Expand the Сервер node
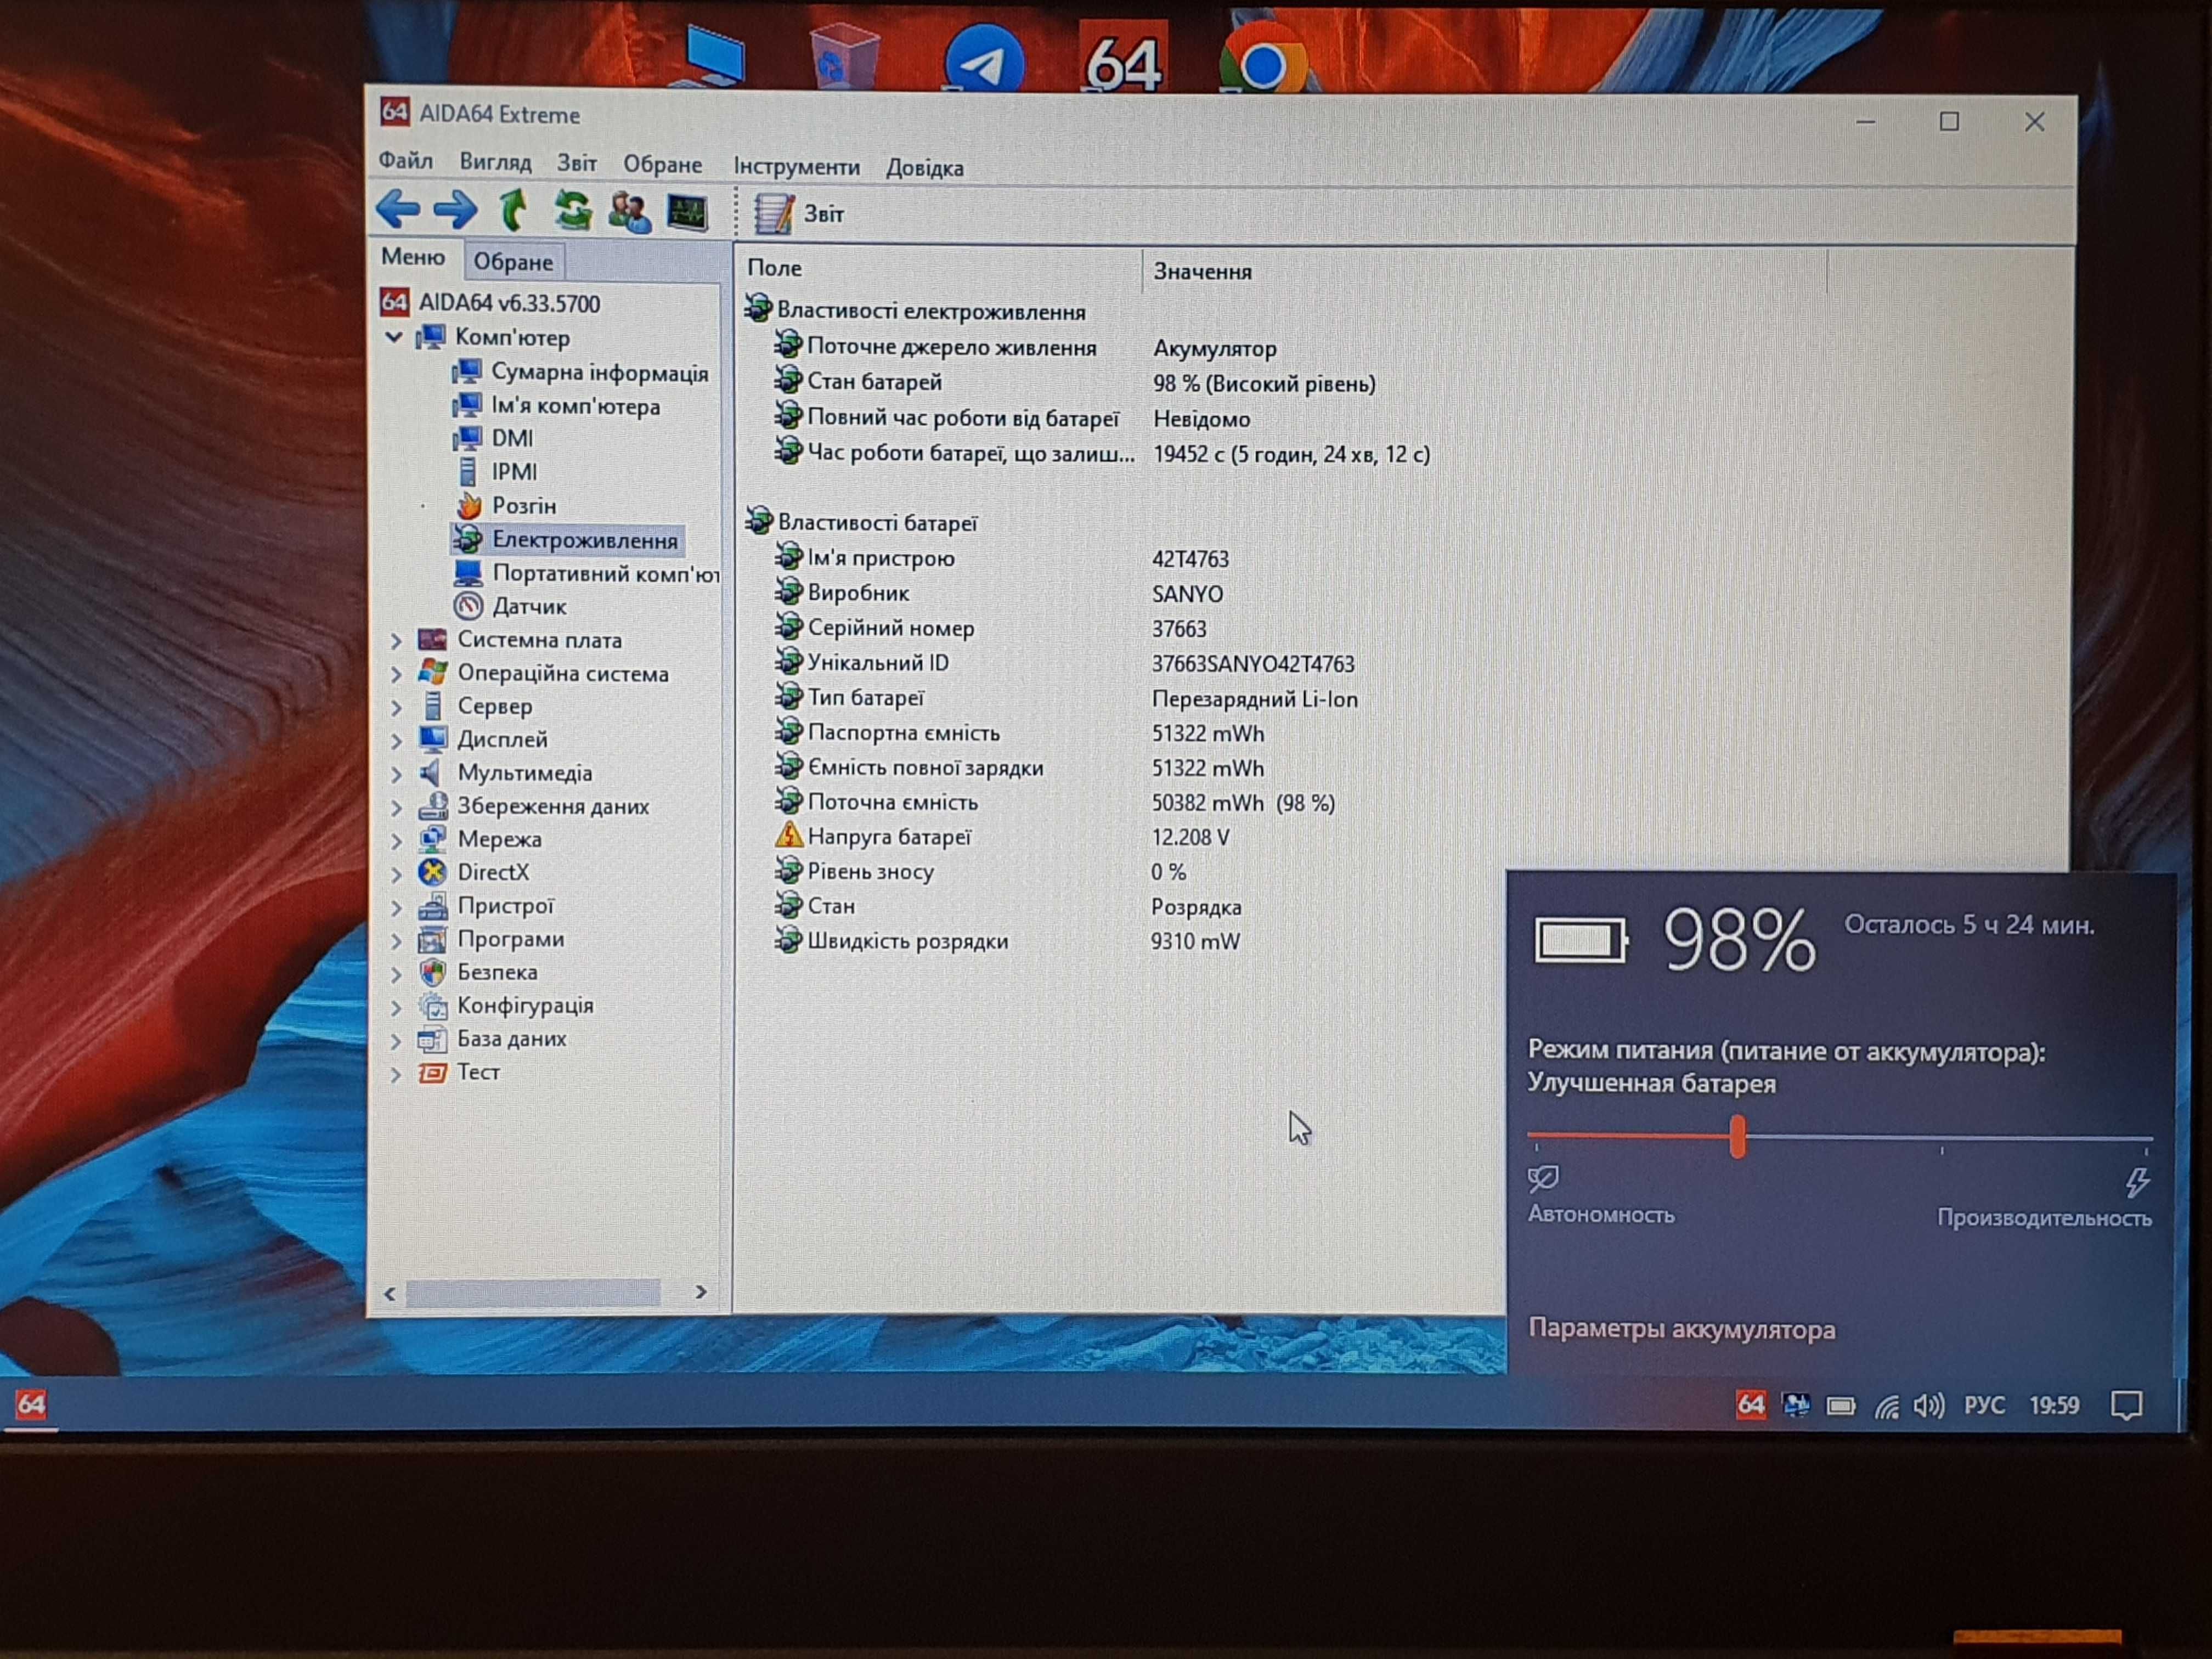Viewport: 2212px width, 1659px height. pyautogui.click(x=395, y=707)
